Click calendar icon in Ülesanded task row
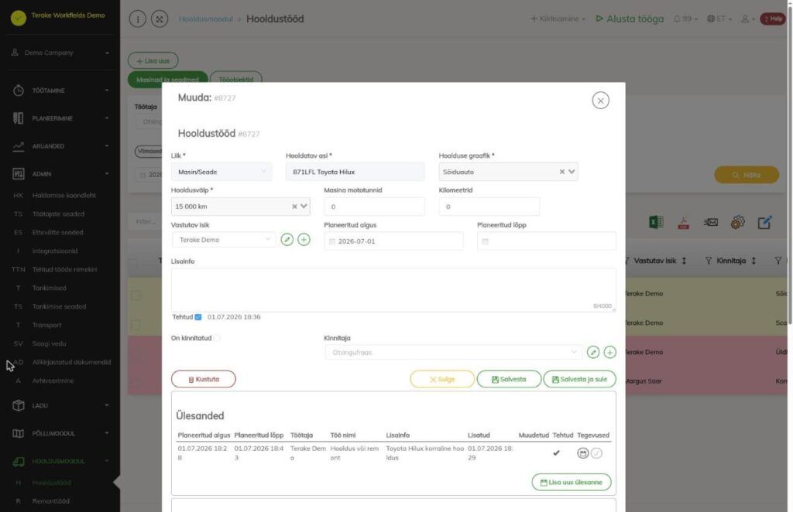The height and width of the screenshot is (512, 793). coord(582,453)
